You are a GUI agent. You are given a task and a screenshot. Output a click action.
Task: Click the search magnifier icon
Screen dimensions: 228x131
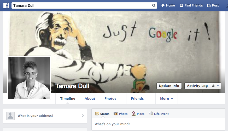click(154, 5)
